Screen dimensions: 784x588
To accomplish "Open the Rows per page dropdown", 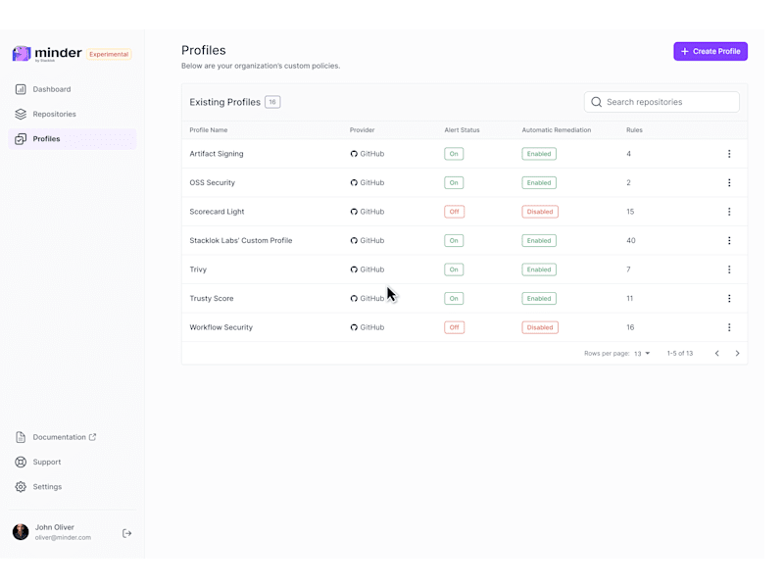I will (642, 354).
